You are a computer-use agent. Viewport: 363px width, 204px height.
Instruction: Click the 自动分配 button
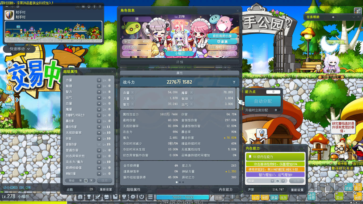[x=263, y=101]
